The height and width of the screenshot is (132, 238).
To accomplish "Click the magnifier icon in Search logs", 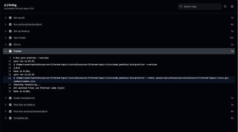I will click(181, 6).
